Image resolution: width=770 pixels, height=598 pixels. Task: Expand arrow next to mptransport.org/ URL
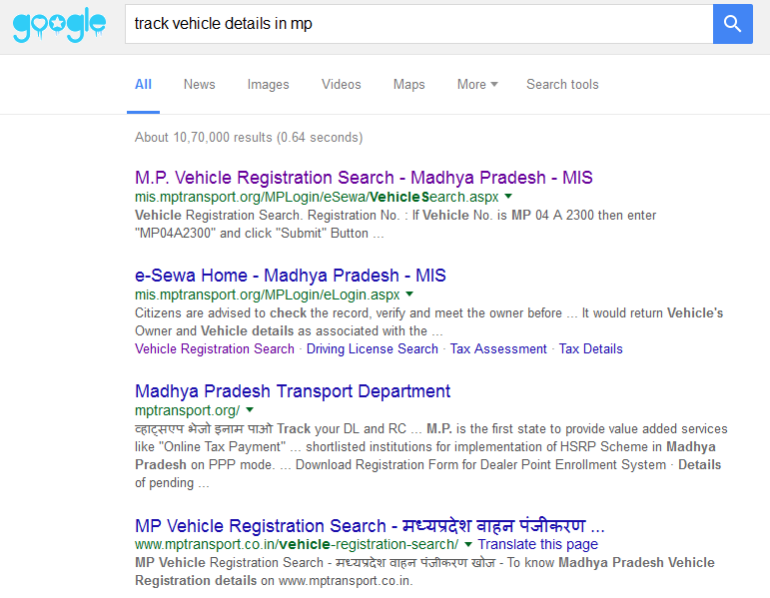pos(250,410)
